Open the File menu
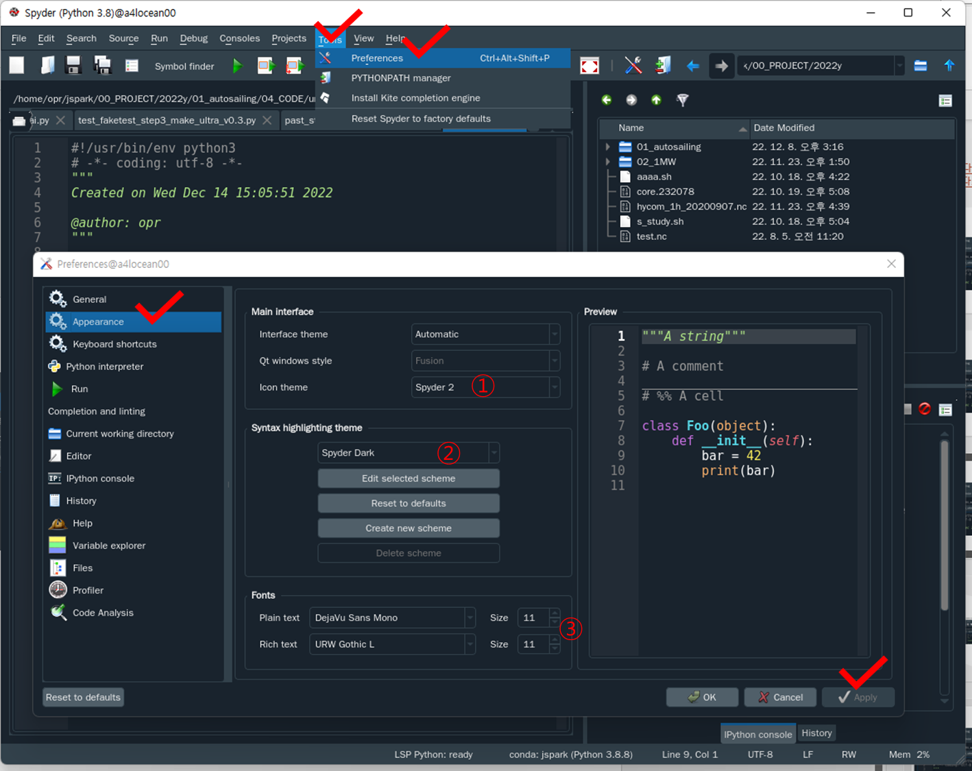Screen dimensions: 972x771 (x=19, y=38)
